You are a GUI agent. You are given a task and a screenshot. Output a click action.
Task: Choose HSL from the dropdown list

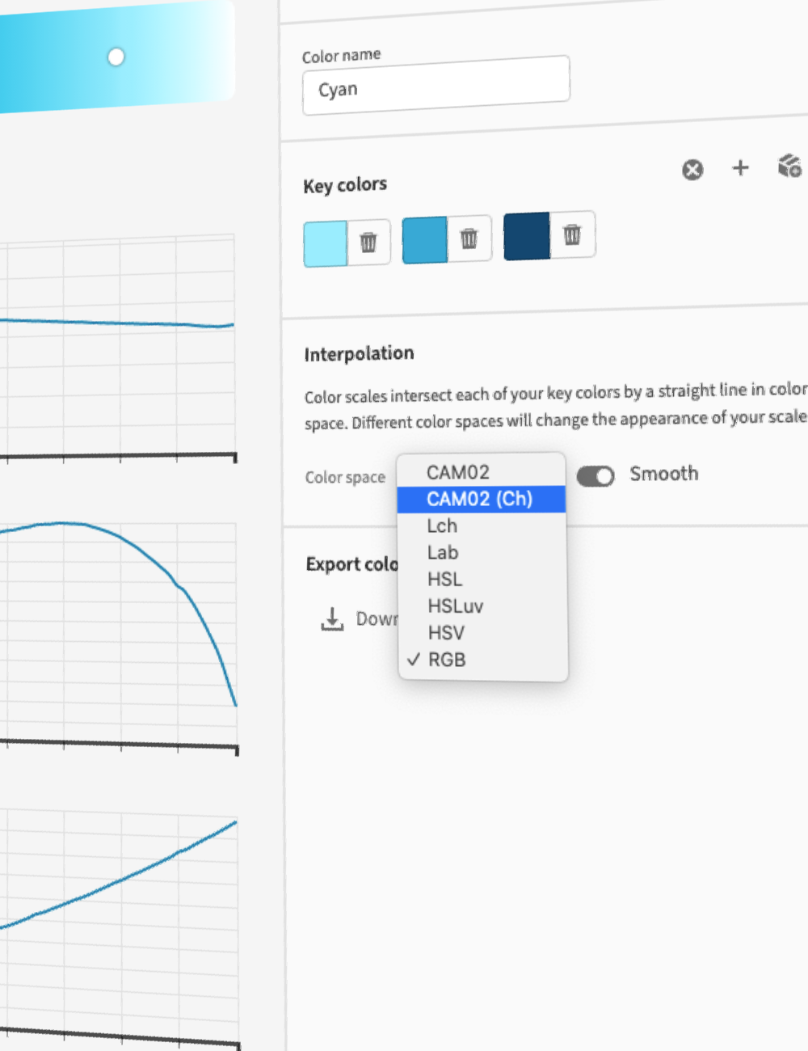[445, 580]
